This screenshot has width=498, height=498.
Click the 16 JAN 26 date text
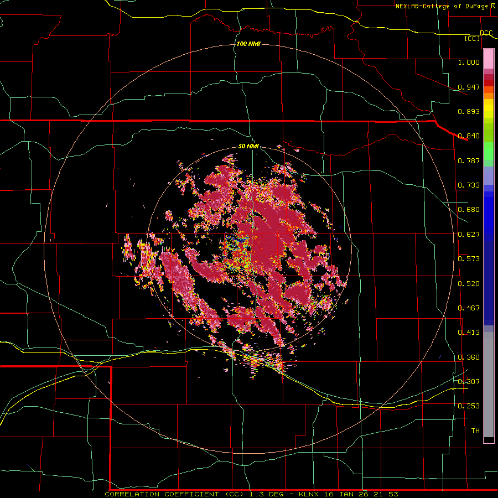[346, 494]
